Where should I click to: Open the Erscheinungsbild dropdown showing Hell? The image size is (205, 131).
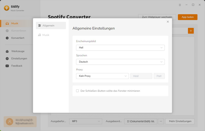(x=120, y=48)
